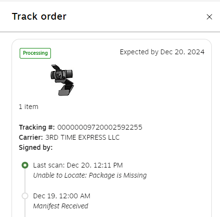Screen dimensions: 220x217
Task: Select the Dec 19 timeline marker circle
Action: coord(25,196)
